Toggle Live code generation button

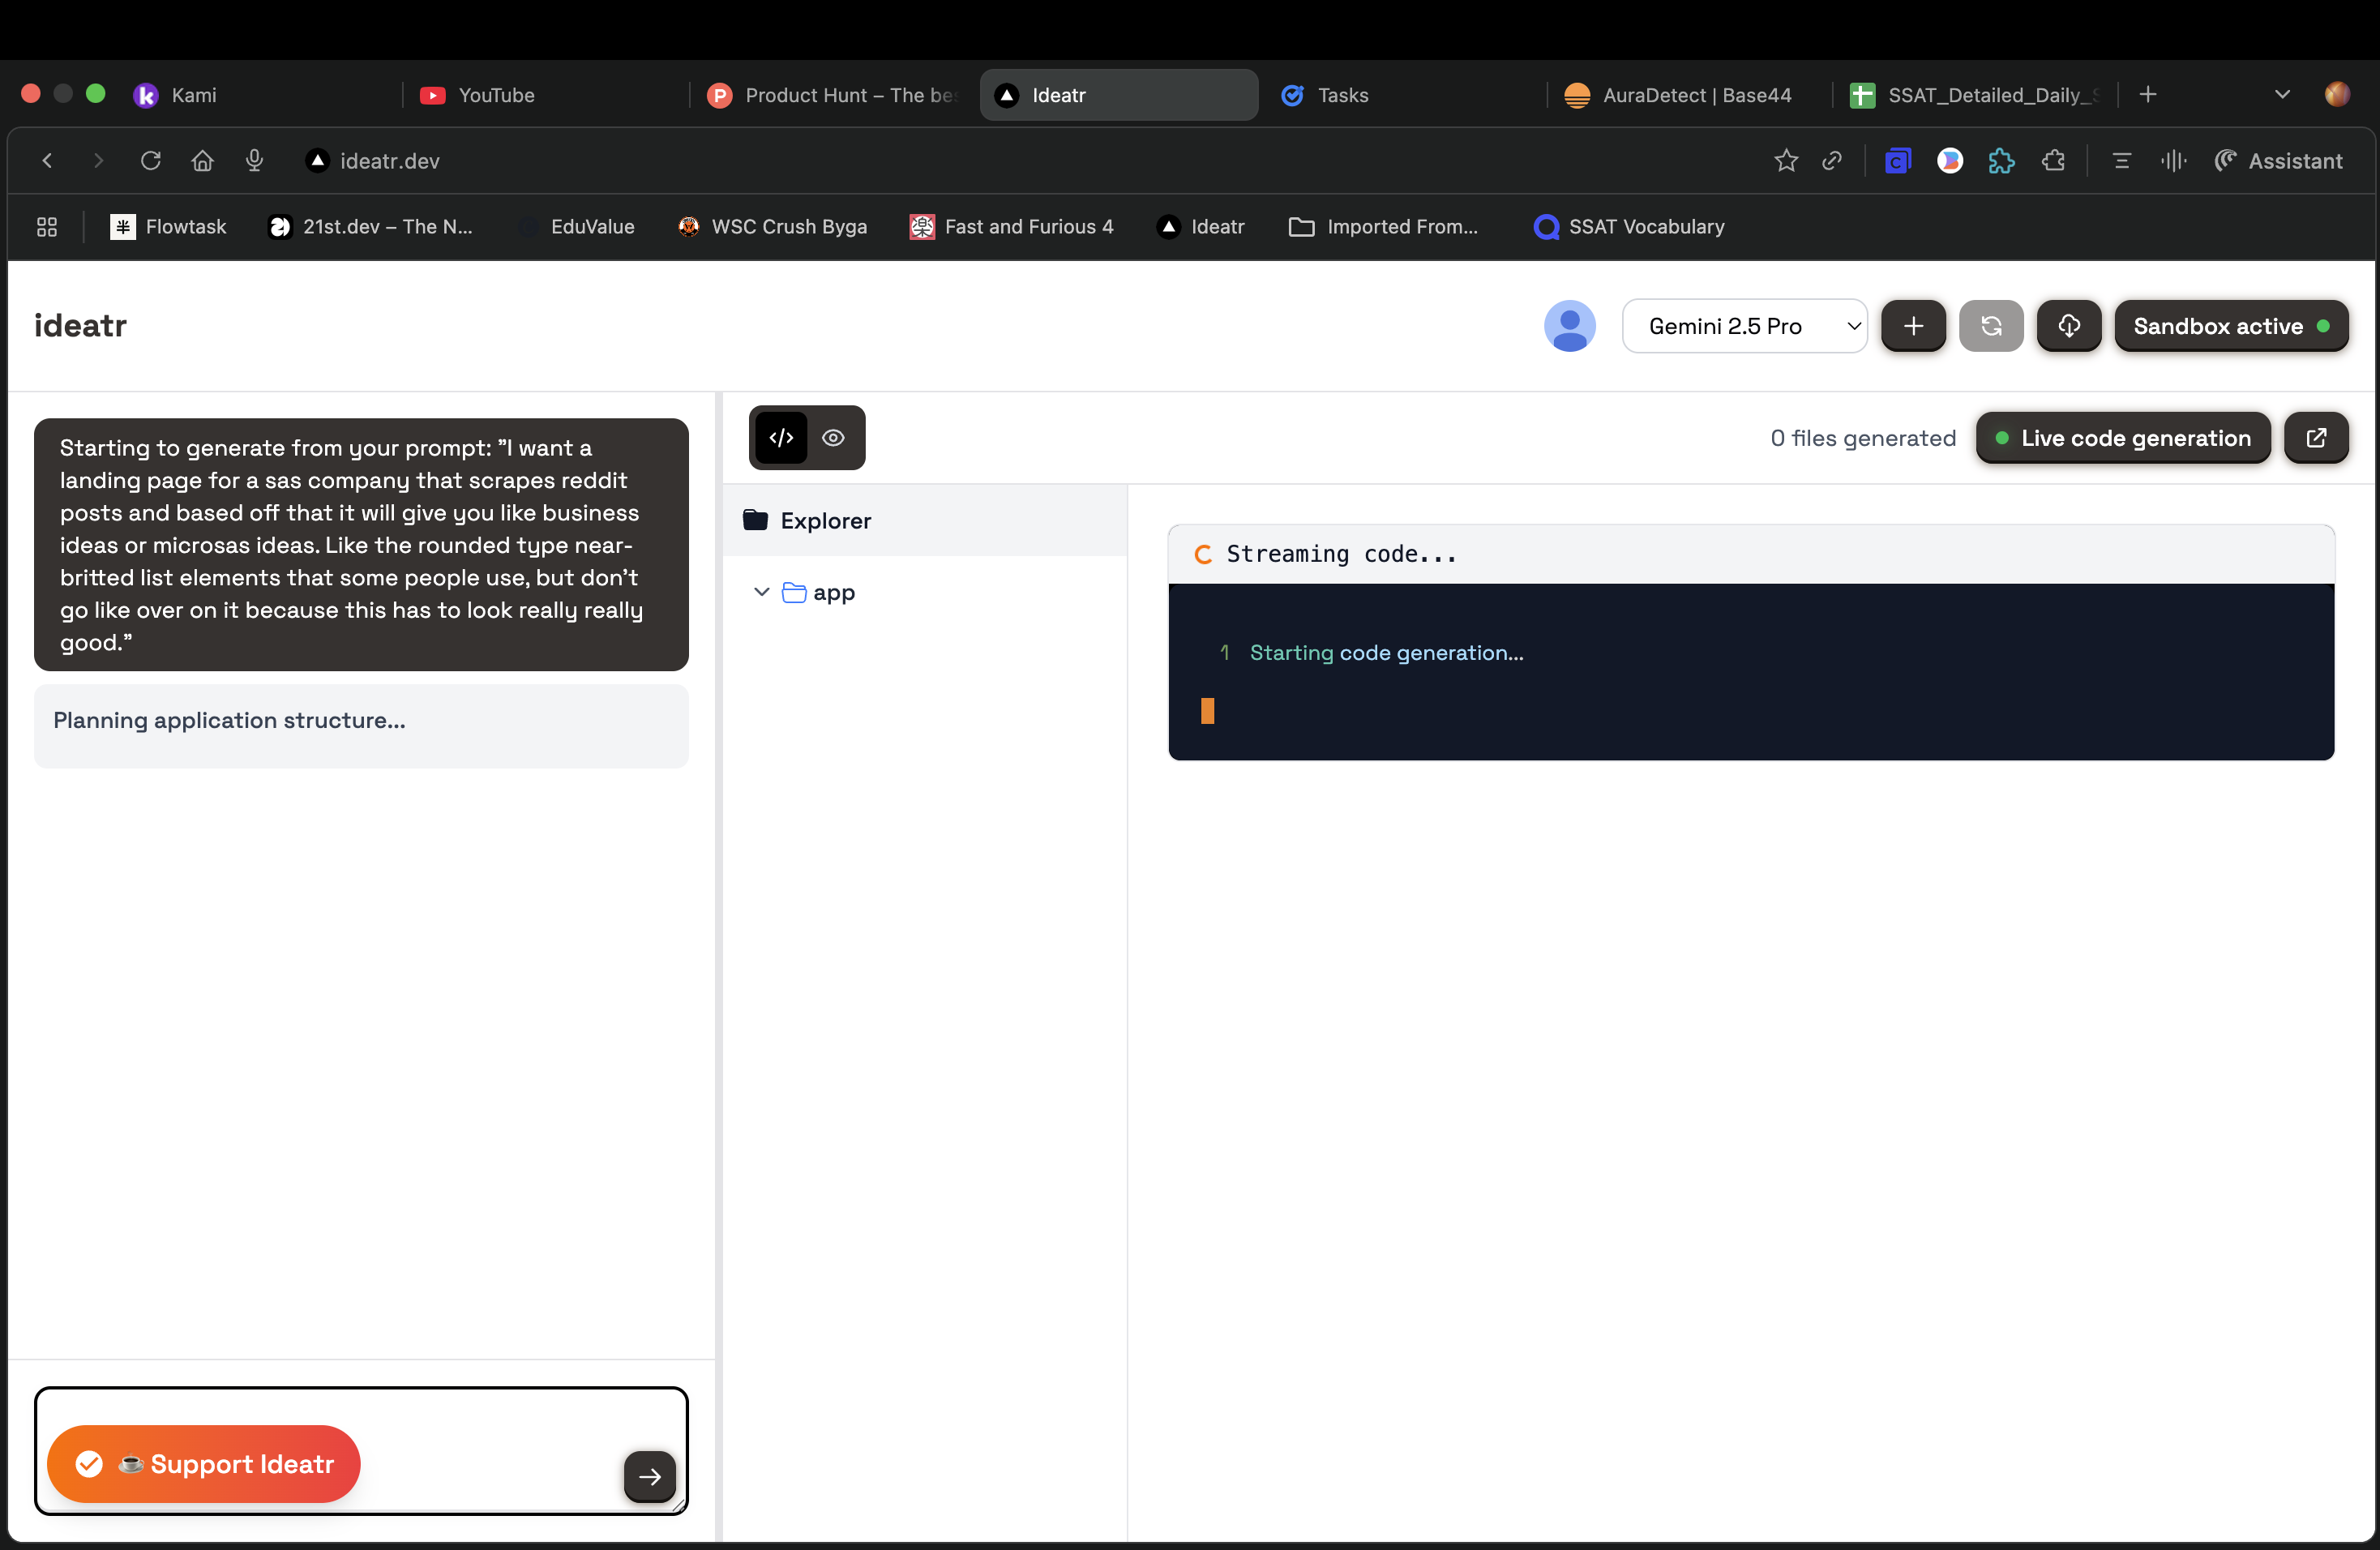[2122, 437]
